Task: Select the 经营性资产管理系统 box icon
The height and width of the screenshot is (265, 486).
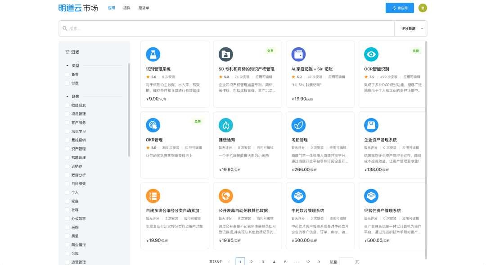Action: pyautogui.click(x=371, y=196)
